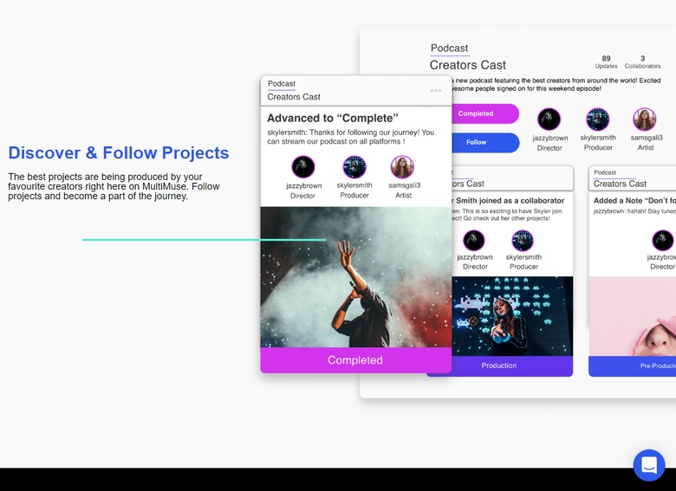Select skylersmith avatar on front card
The height and width of the screenshot is (491, 676).
coord(354,167)
